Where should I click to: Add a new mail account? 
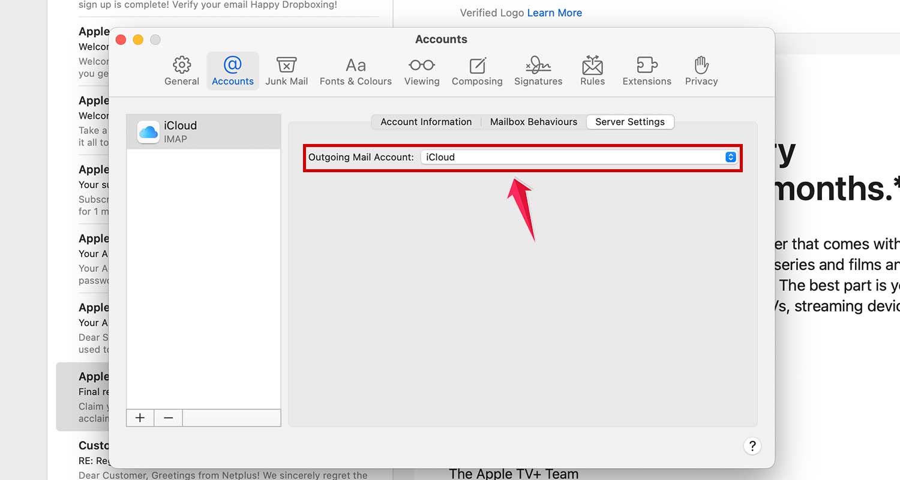coord(140,417)
